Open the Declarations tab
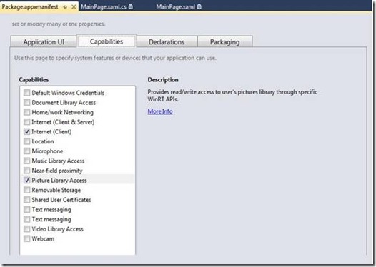 click(x=167, y=42)
